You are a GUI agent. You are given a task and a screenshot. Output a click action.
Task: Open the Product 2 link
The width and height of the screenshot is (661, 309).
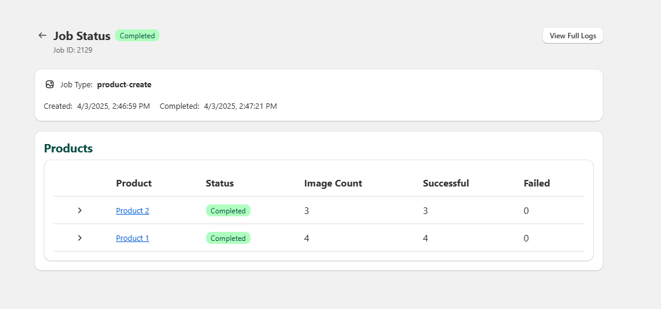click(x=132, y=210)
